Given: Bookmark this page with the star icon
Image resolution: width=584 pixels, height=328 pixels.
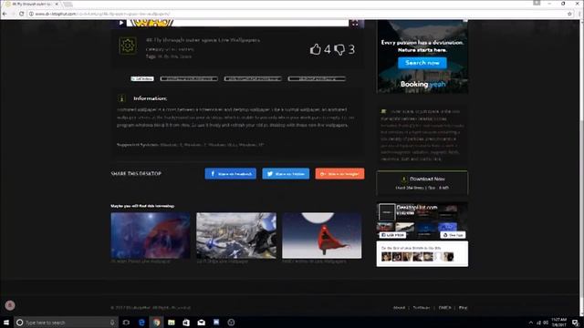Looking at the screenshot, I should pyautogui.click(x=569, y=14).
